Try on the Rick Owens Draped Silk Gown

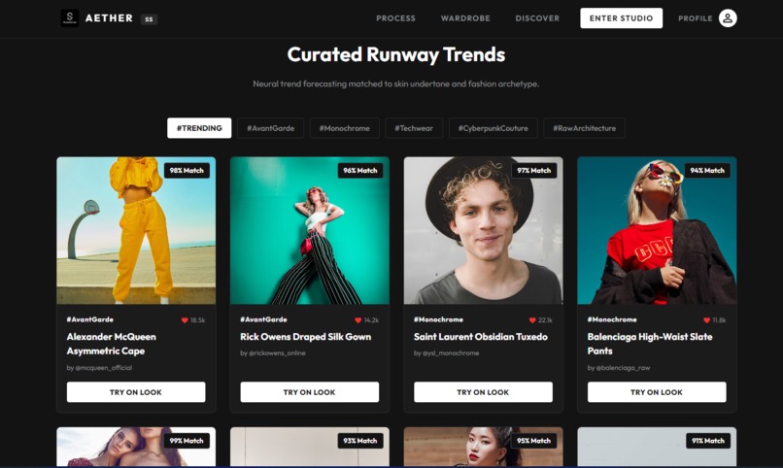[x=310, y=392]
